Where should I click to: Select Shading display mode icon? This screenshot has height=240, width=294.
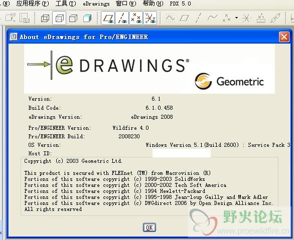[x=87, y=19]
